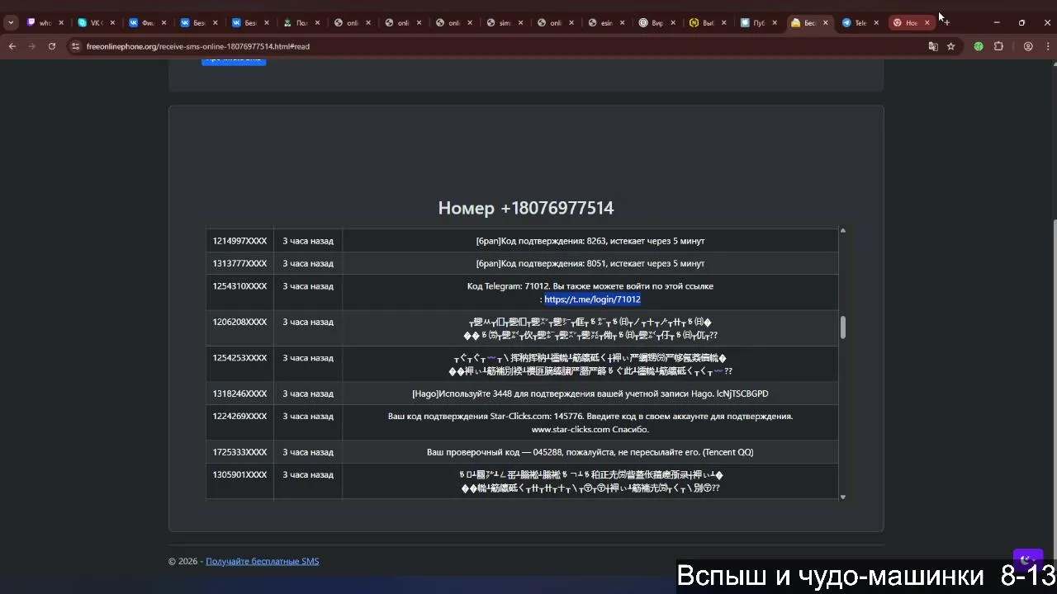Click the SMS table scroll-up arrow
The height and width of the screenshot is (594, 1057).
[x=842, y=230]
